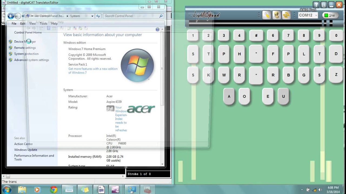Open Windows Media Player from the taskbar
The height and width of the screenshot is (194, 346).
(x=37, y=189)
